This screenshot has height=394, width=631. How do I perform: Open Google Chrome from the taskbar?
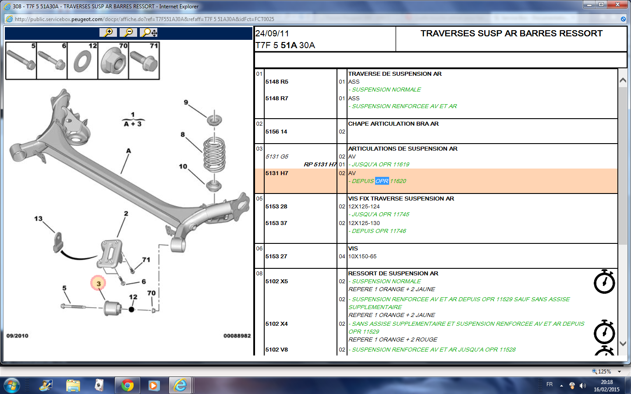[x=128, y=385]
